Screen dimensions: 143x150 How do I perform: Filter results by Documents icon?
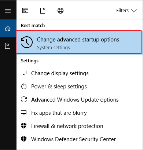click(x=43, y=11)
